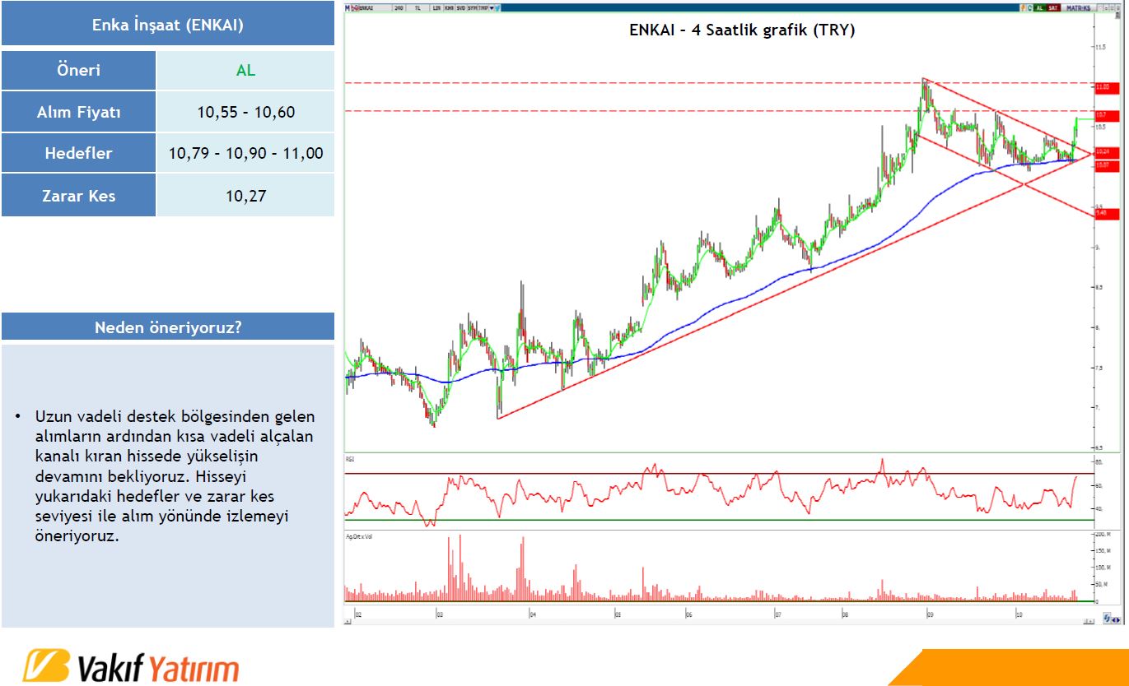Viewport: 1129px width, 686px height.
Task: Click the Zarar Kes label cell
Action: 78,196
